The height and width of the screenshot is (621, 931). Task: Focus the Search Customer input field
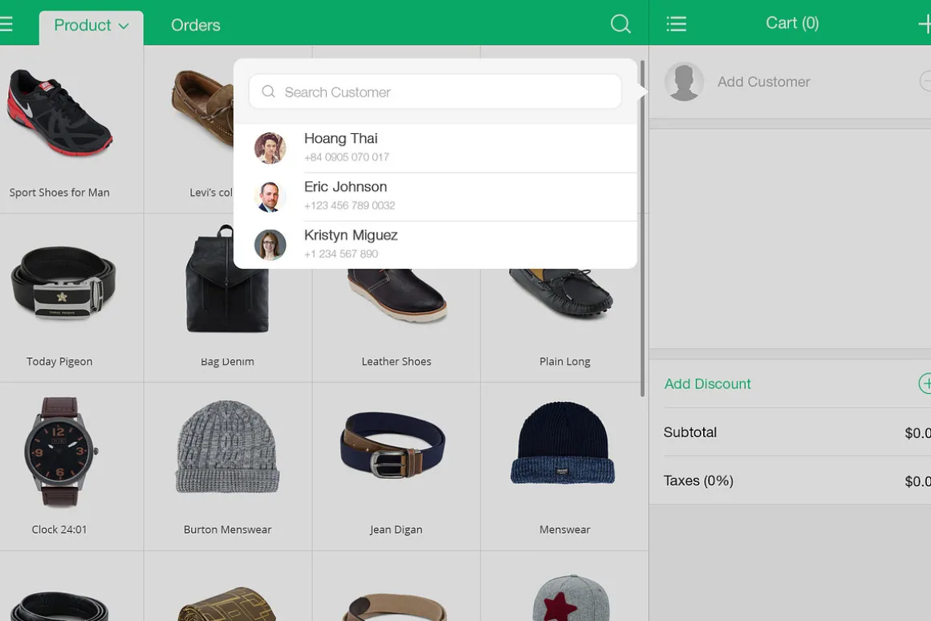click(435, 91)
